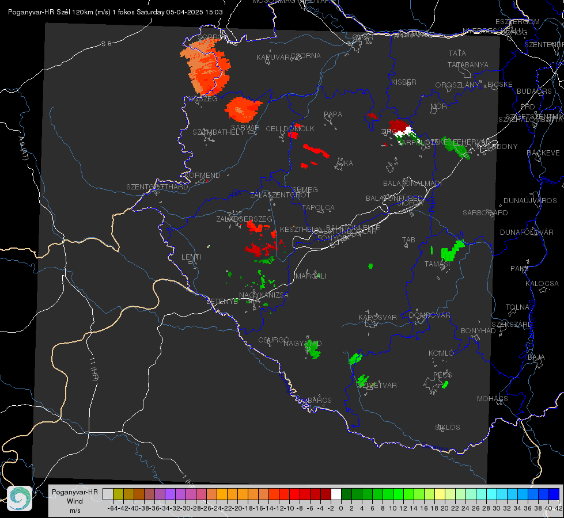Screen dimensions: 564x518
Task: Click the TOLNA town label
Action: click(x=517, y=307)
